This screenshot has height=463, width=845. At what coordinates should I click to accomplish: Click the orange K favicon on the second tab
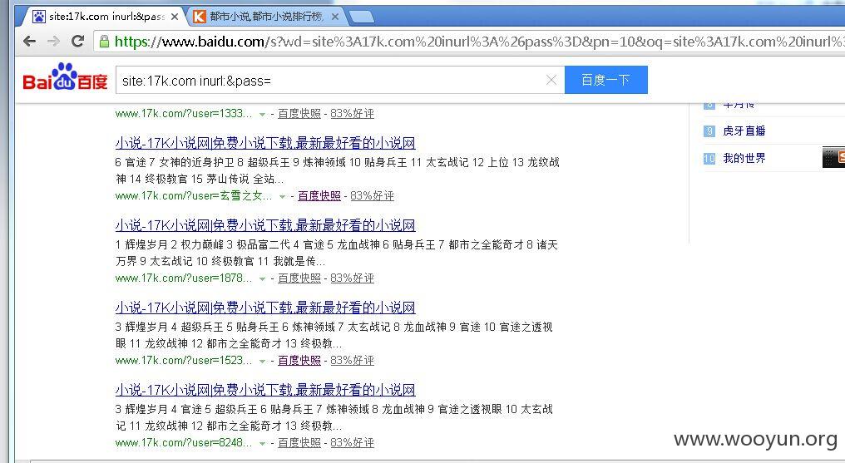point(200,17)
